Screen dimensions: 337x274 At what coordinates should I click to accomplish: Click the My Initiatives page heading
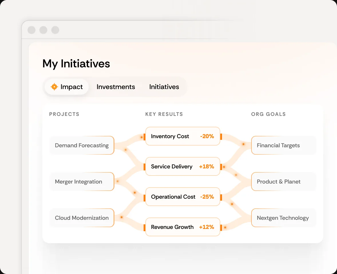pos(76,64)
